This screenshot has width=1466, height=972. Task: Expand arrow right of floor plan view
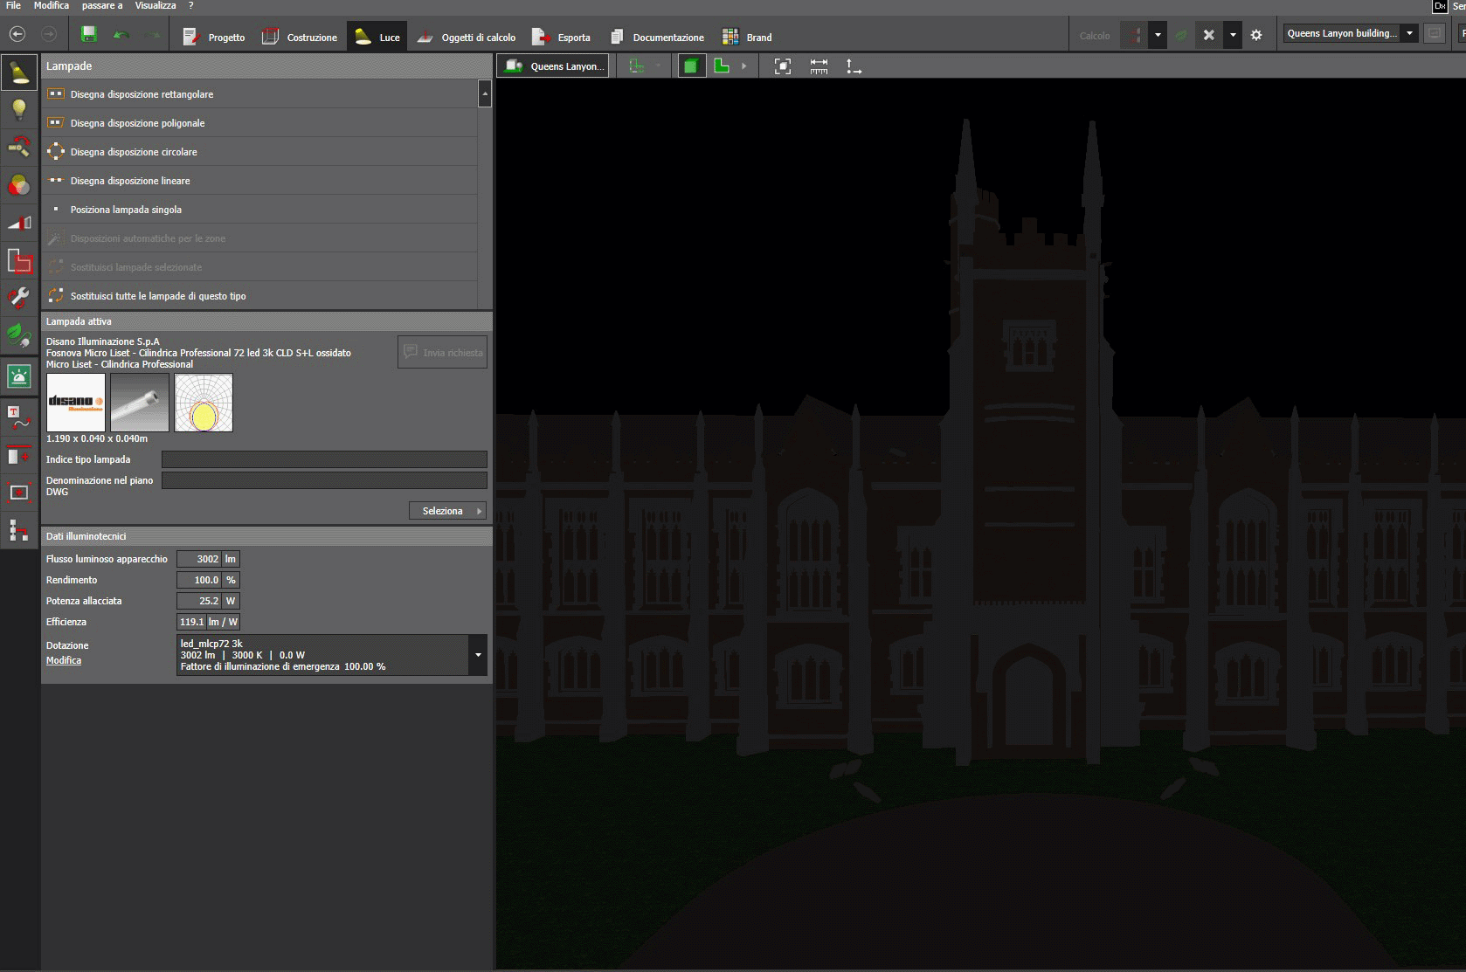point(744,66)
